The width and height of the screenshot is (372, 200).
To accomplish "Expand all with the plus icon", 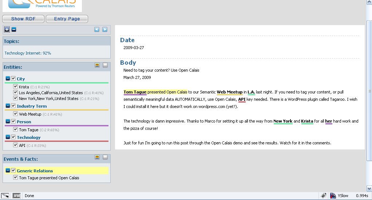I will pos(7,29).
